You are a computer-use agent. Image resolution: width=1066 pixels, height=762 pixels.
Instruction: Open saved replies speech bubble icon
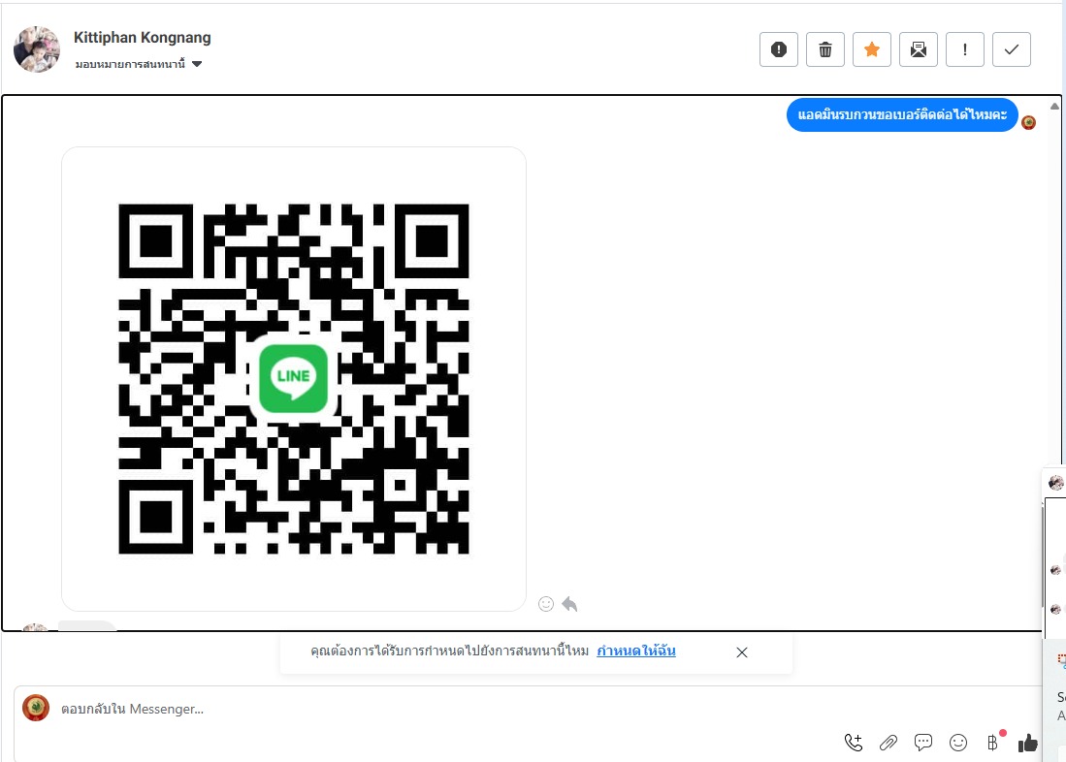click(x=923, y=743)
